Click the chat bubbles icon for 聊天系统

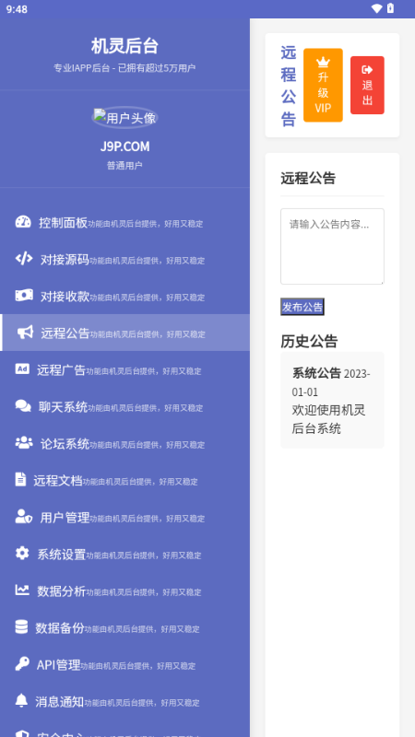23,405
